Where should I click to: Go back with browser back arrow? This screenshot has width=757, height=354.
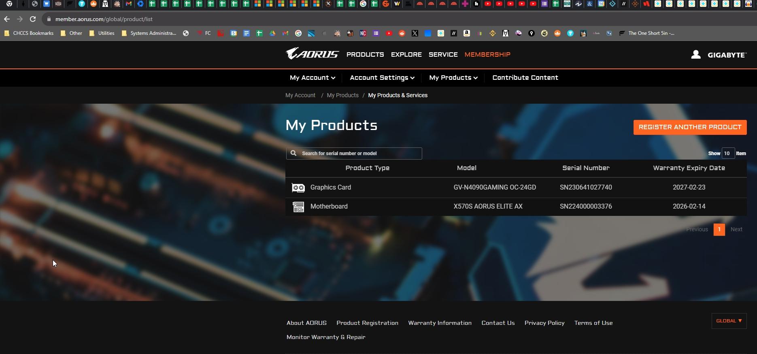tap(7, 19)
